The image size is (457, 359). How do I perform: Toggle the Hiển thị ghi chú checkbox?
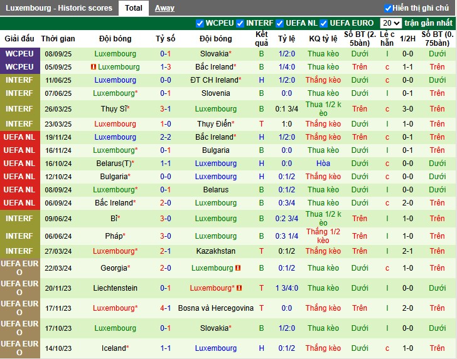388,8
